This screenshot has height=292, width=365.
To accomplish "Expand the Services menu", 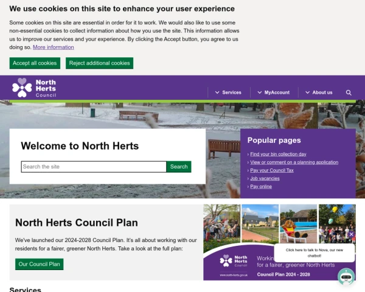I will click(x=228, y=92).
